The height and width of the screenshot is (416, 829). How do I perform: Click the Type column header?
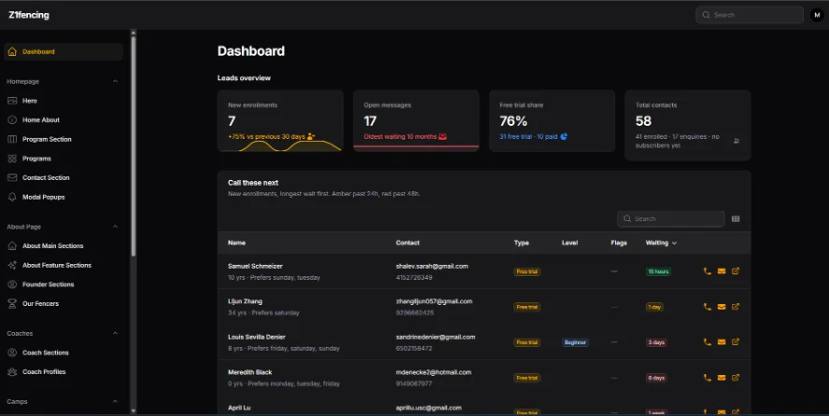(x=521, y=243)
